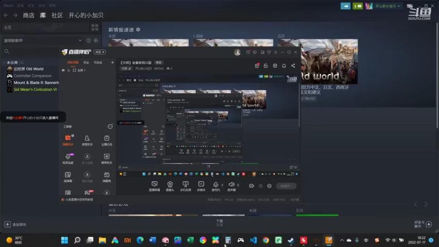Add a new scene with the plus icon

(112, 63)
